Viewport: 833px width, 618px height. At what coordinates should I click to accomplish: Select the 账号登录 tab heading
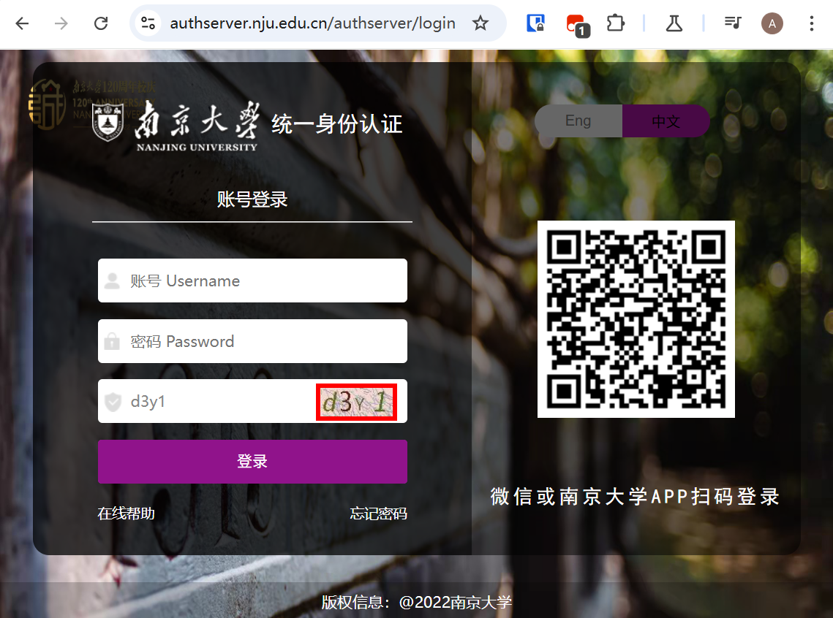coord(252,199)
